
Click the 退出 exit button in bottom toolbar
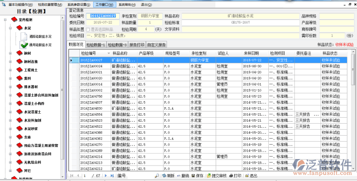click(251, 176)
